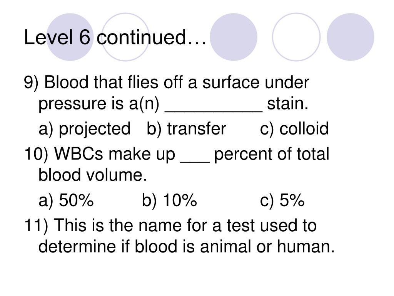
Task: Click the second outlined circle decoration
Action: pyautogui.click(x=125, y=37)
